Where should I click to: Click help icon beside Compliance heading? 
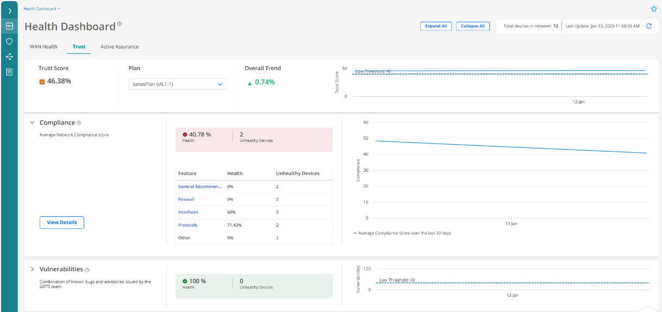(79, 123)
